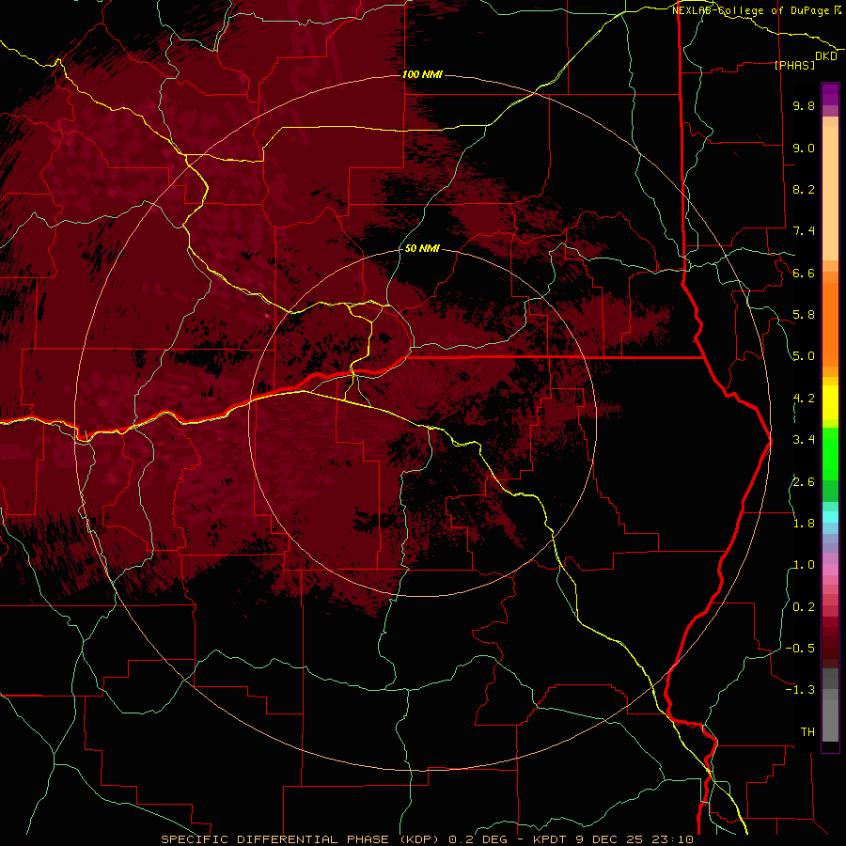Select the 5.0 legend value
The image size is (846, 846).
pyautogui.click(x=804, y=356)
